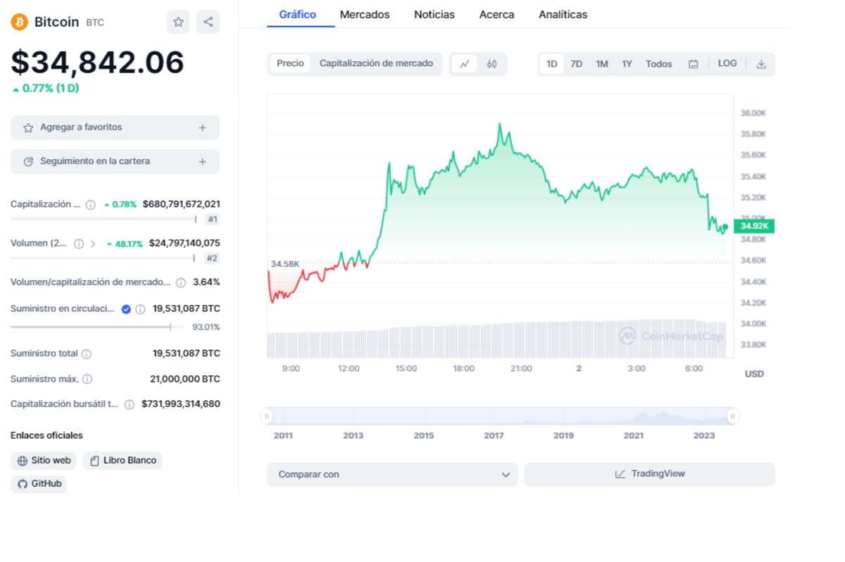Viewport: 845px width, 562px height.
Task: Select Precio chart mode
Action: tap(290, 63)
